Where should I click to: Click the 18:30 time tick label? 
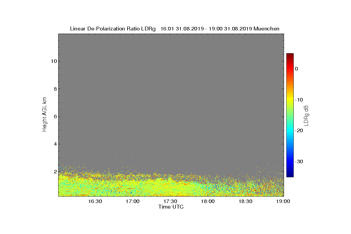246,202
